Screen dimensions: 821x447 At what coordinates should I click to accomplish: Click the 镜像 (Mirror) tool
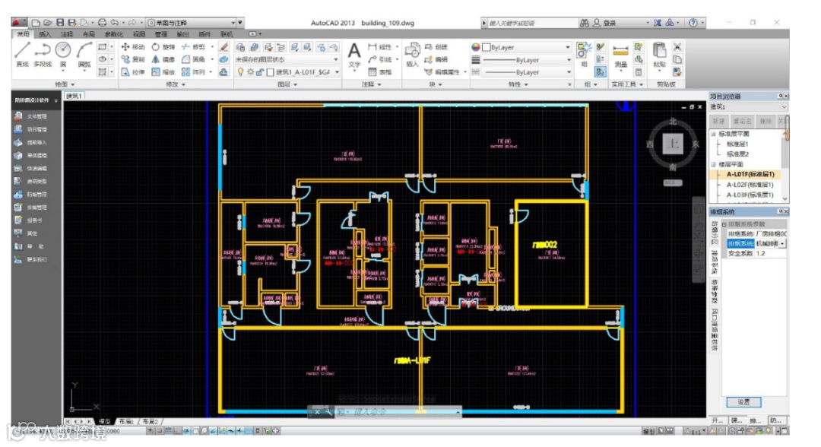163,59
